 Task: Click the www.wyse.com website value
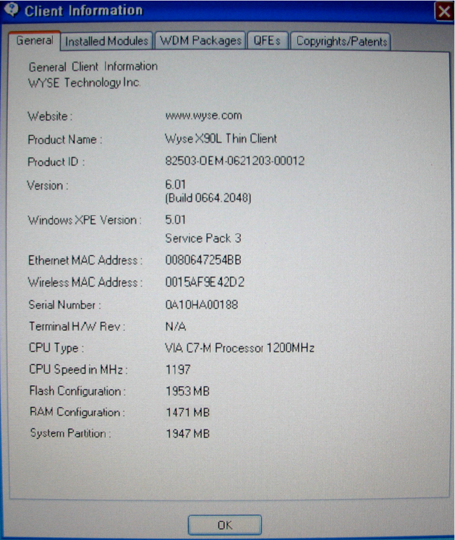pos(203,116)
